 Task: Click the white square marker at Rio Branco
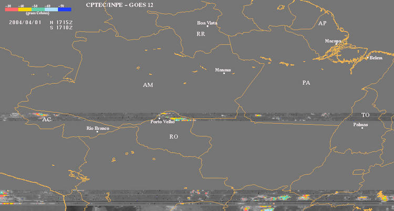tap(97, 132)
